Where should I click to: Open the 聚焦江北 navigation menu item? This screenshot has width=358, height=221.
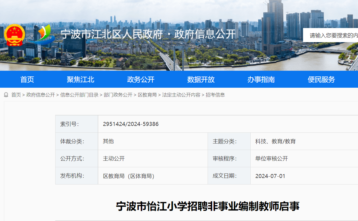point(80,80)
